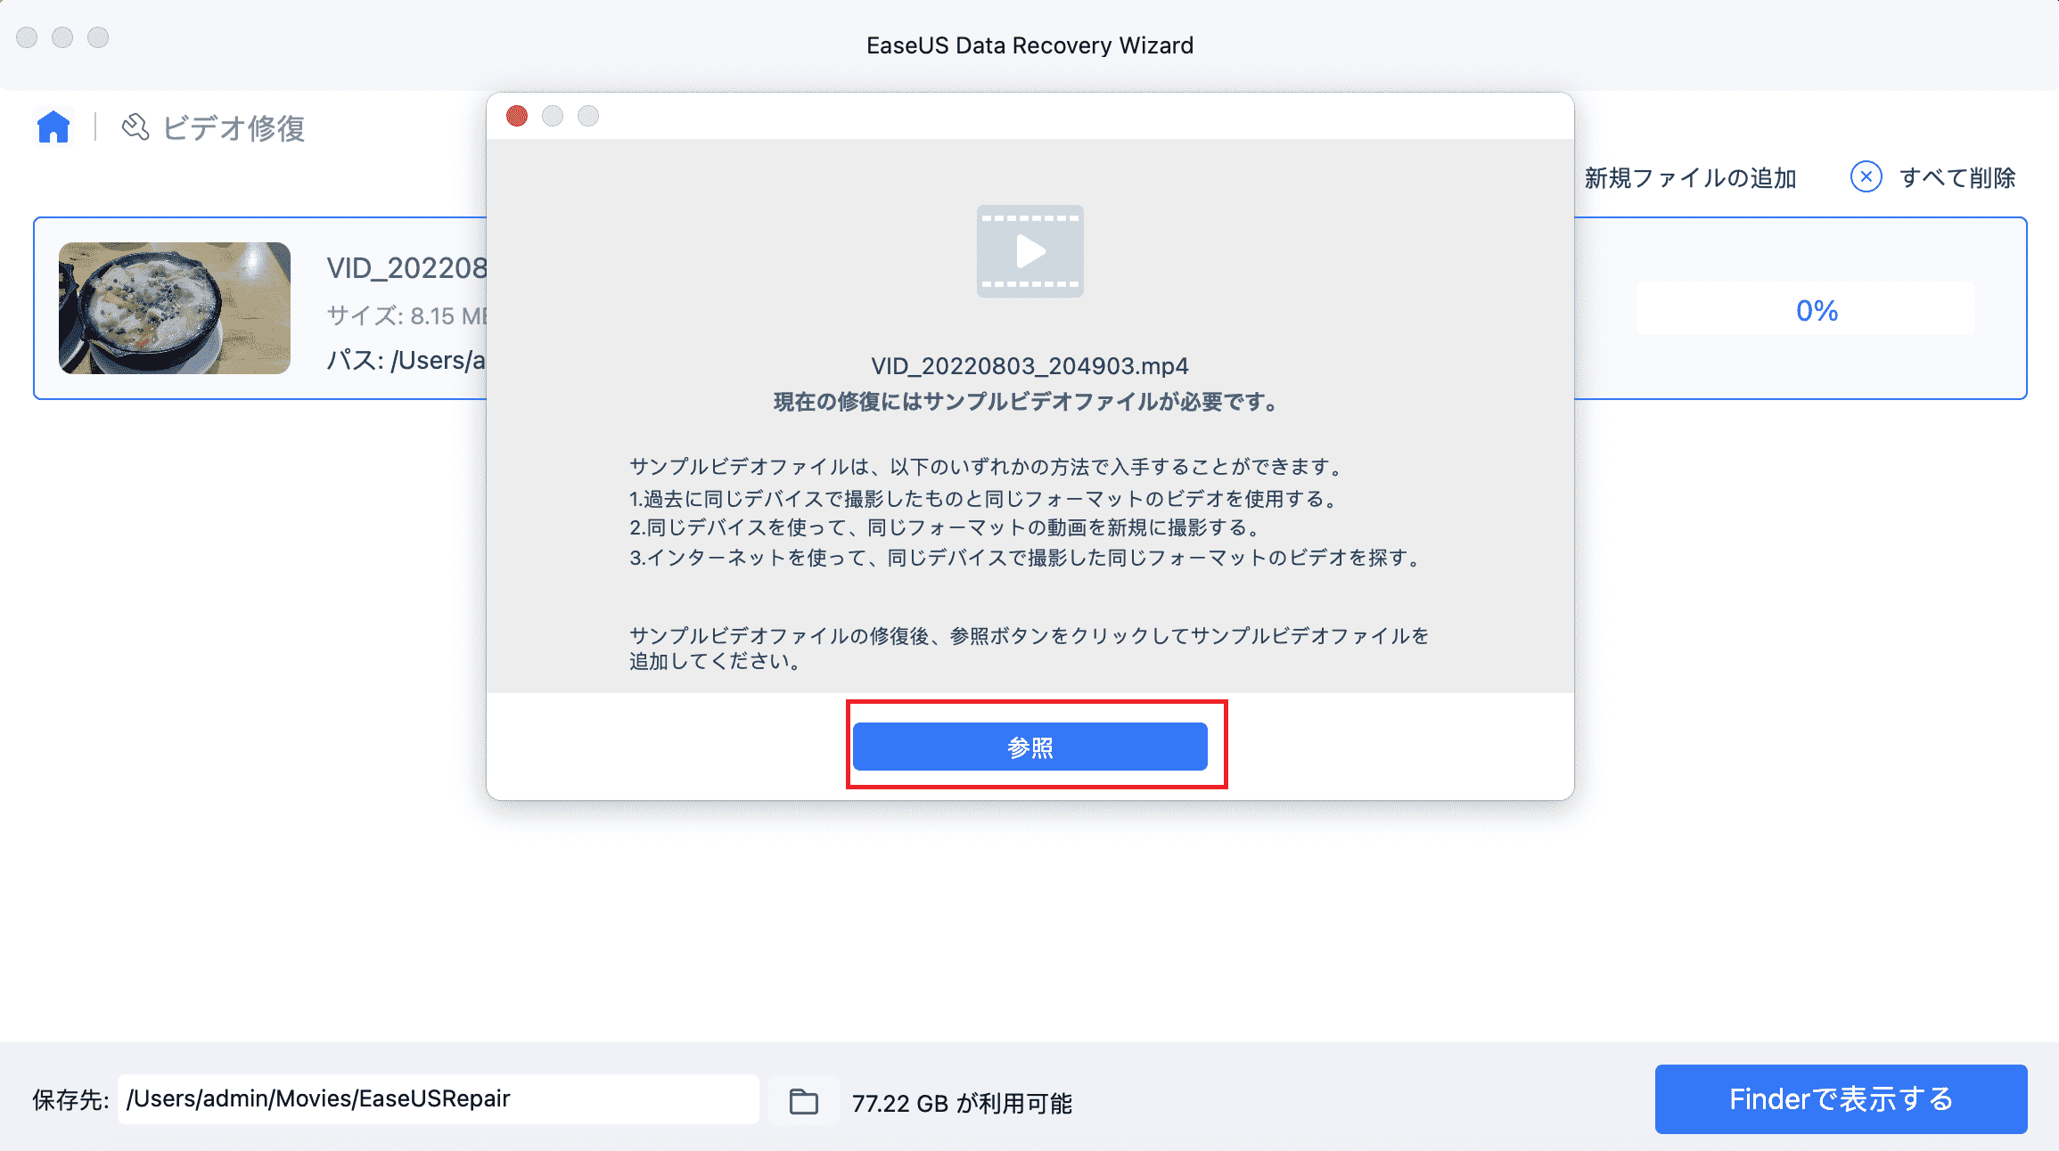
Task: Click the blue X icon beside すべて削除
Action: pos(1866,178)
